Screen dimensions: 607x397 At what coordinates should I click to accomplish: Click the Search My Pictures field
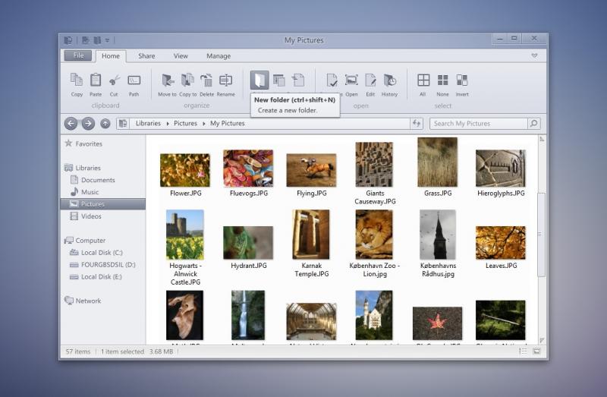(x=479, y=124)
